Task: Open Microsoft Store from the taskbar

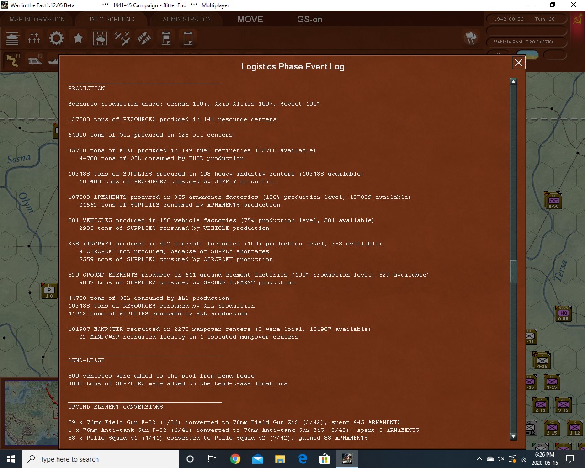Action: click(x=324, y=459)
